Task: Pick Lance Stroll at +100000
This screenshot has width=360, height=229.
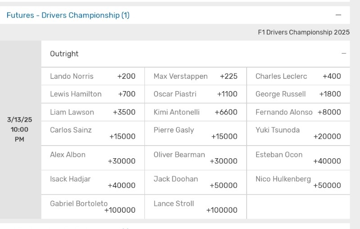Action: pyautogui.click(x=196, y=207)
